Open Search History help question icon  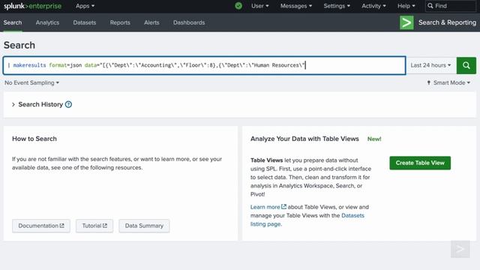(x=68, y=104)
